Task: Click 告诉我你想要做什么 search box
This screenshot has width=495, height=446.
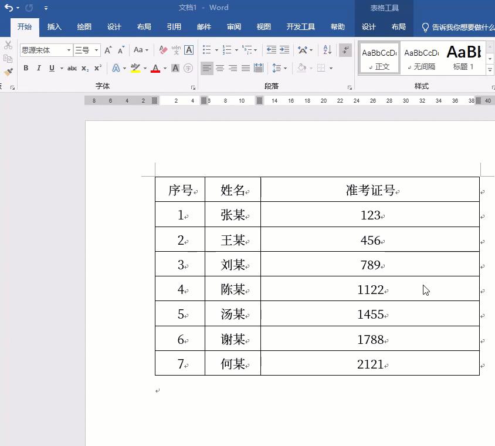Action: click(x=459, y=28)
